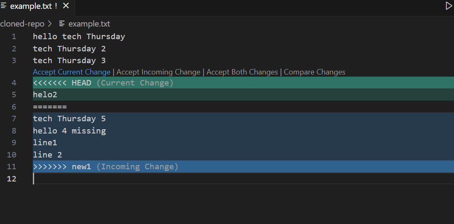Screen dimensions: 454x224
Task: Choose Accept Incoming Change
Action: pyautogui.click(x=158, y=72)
